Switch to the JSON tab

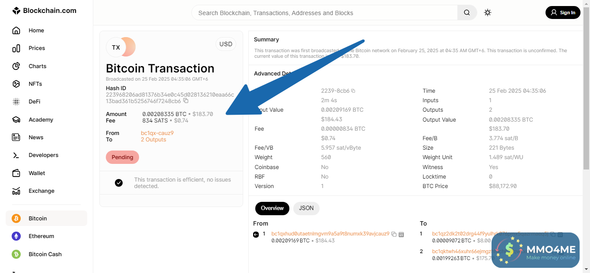[306, 208]
